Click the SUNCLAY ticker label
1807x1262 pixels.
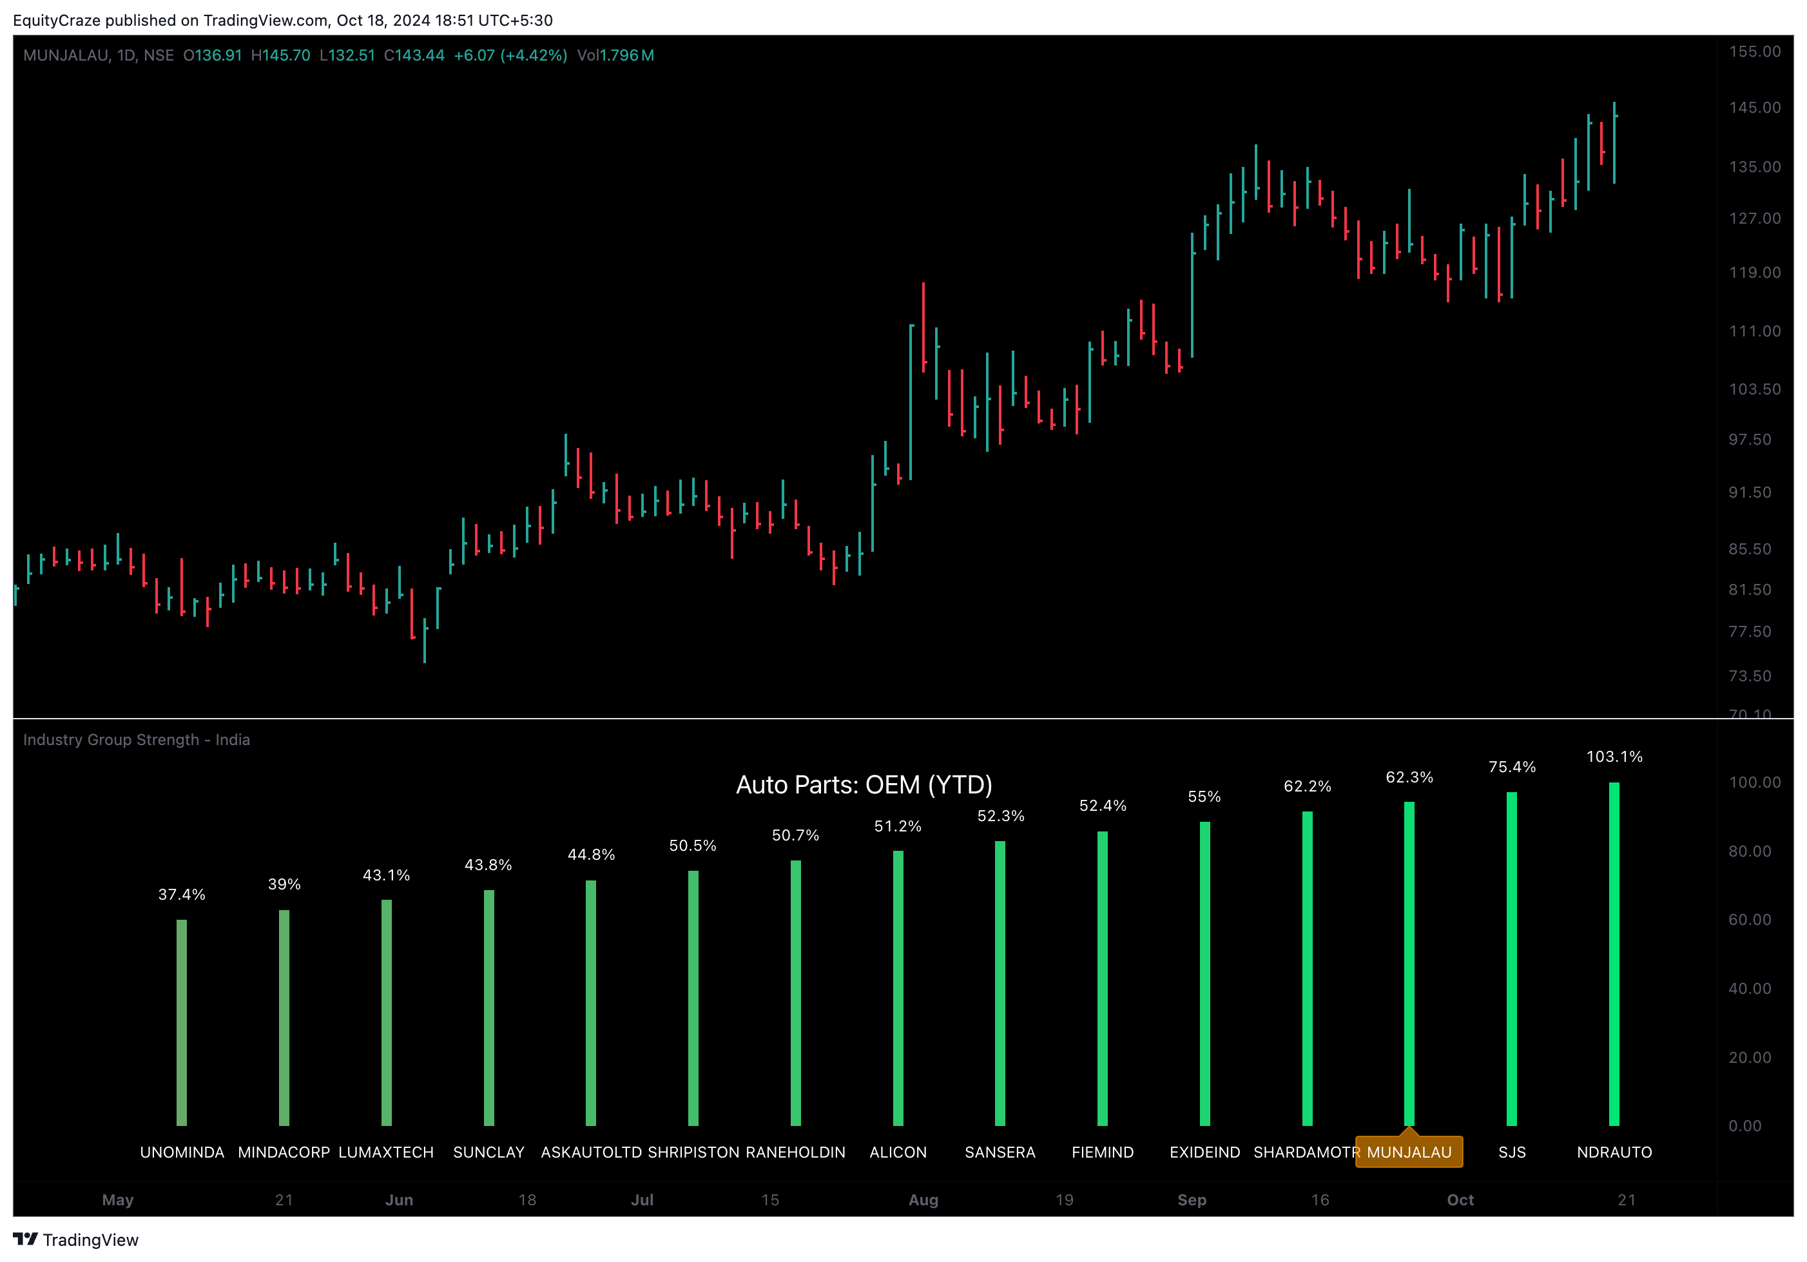tap(488, 1152)
